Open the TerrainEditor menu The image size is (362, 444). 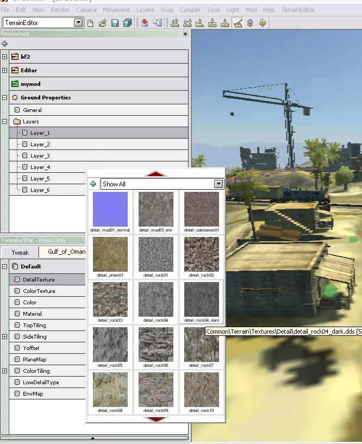coord(298,10)
